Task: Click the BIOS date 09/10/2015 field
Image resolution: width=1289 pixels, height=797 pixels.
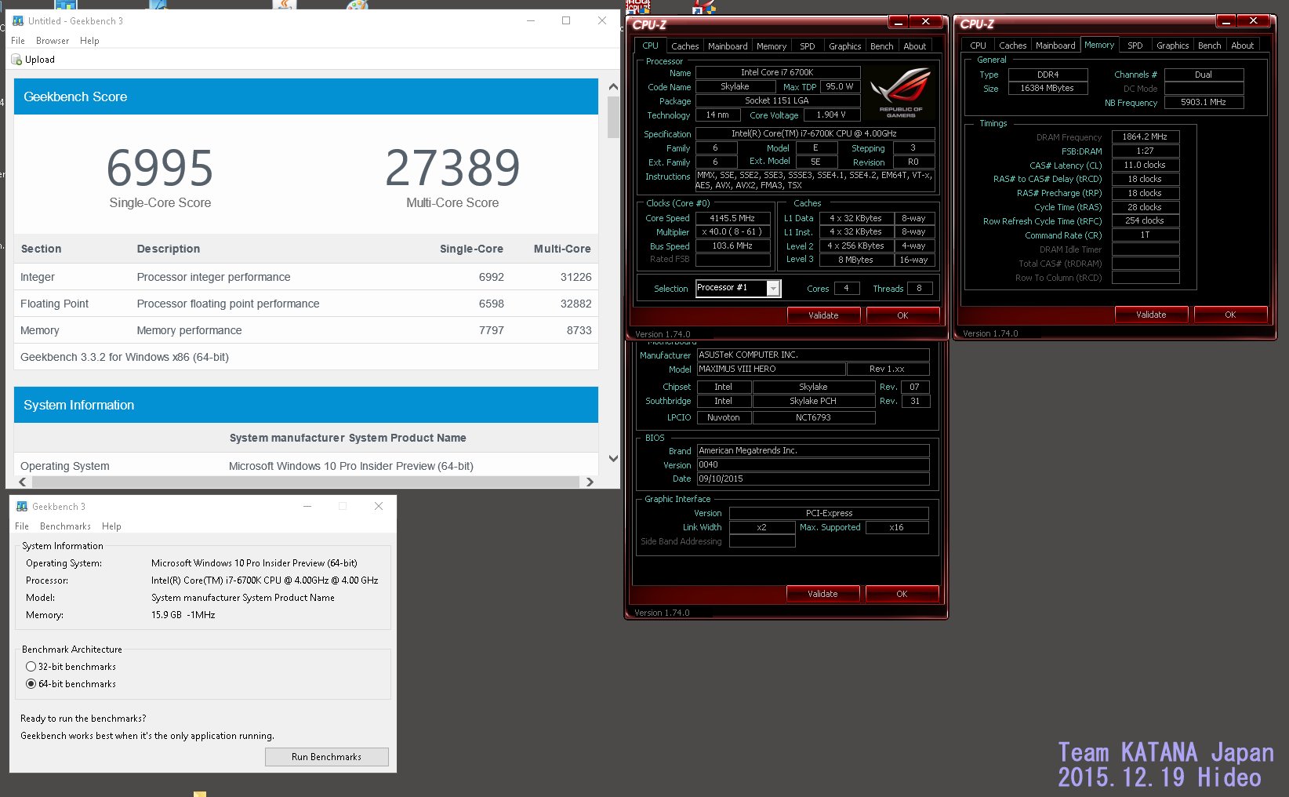Action: coord(813,479)
